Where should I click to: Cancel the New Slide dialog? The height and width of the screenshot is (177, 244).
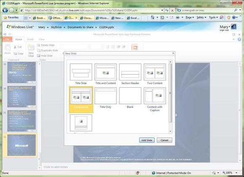[164, 140]
